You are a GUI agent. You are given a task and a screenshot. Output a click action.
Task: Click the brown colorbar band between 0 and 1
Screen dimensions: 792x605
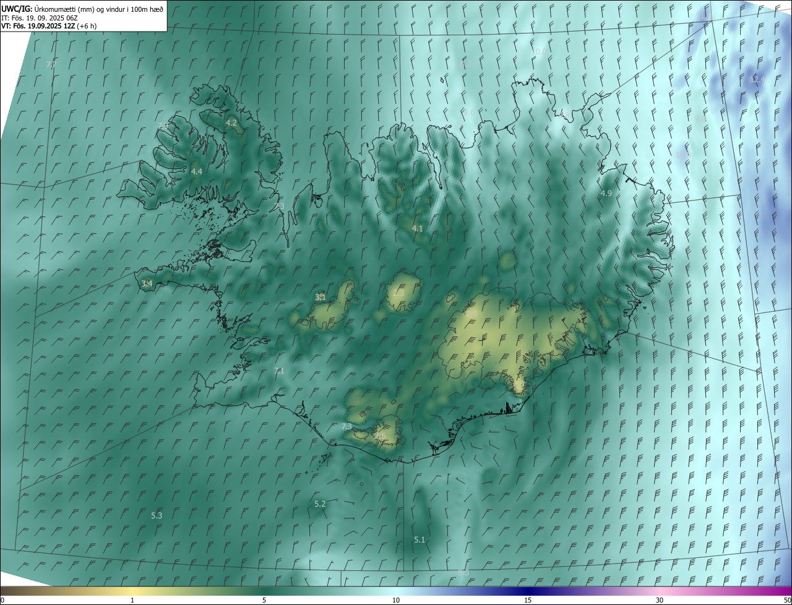[66, 591]
